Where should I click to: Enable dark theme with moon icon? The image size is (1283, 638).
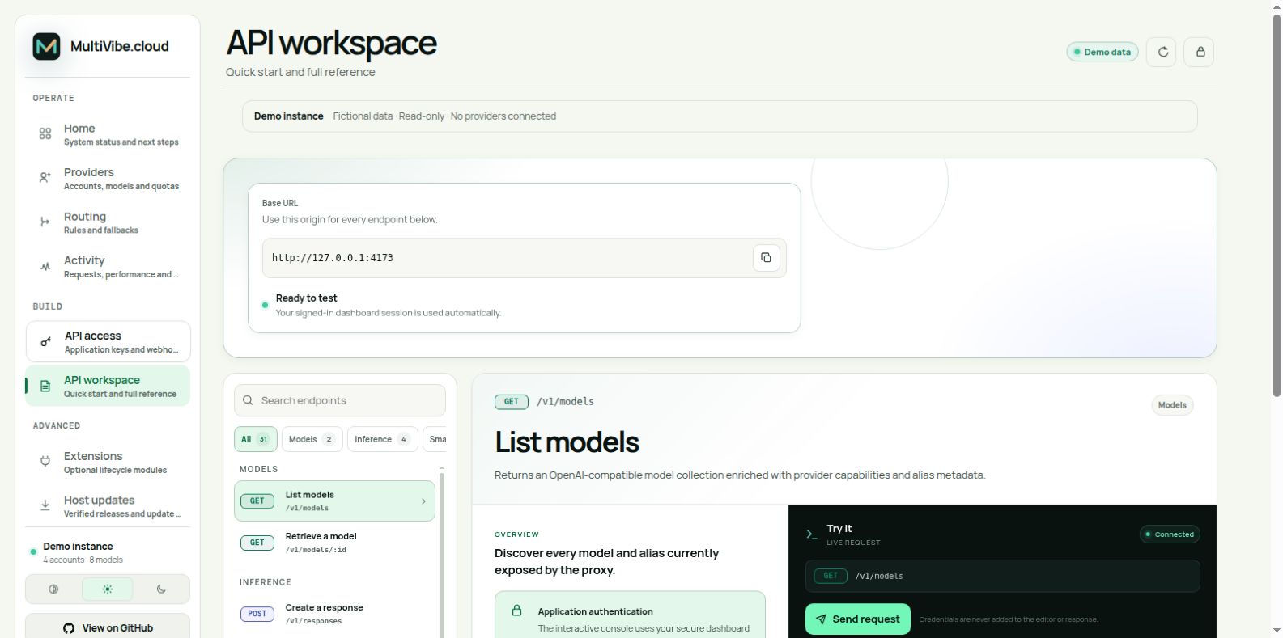coord(161,589)
